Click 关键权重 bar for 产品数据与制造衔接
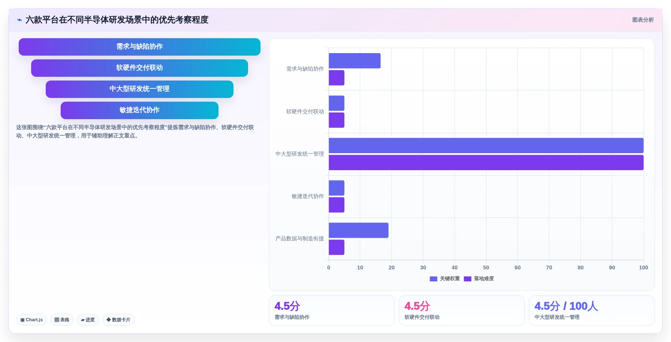Screen dimensions: 671x342 [359, 230]
